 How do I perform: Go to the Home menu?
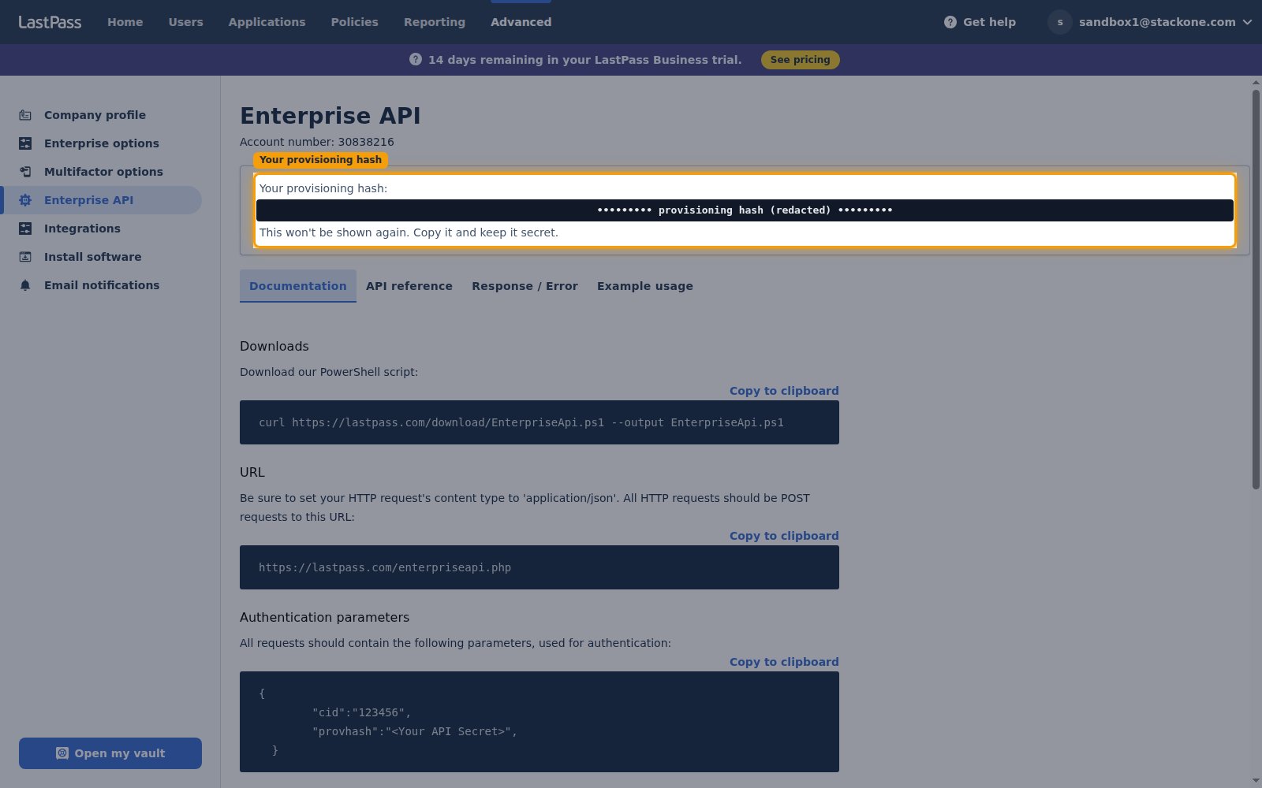click(125, 22)
